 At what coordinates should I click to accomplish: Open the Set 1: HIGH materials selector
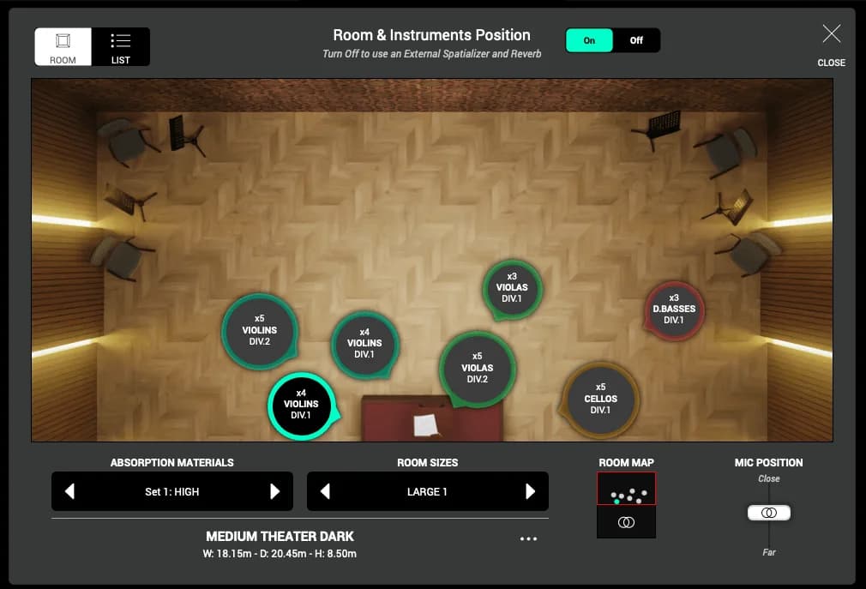tap(172, 492)
